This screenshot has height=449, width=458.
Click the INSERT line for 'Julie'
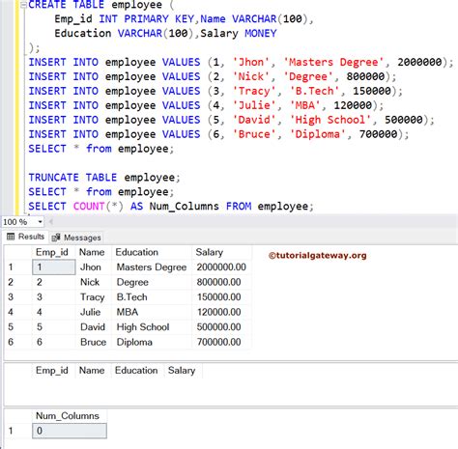[206, 105]
